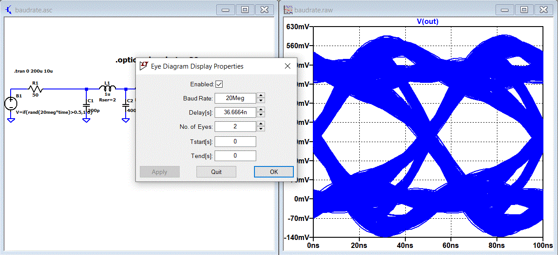The height and width of the screenshot is (255, 558).
Task: Click the baudrate.asc schematic window icon
Action: point(8,9)
